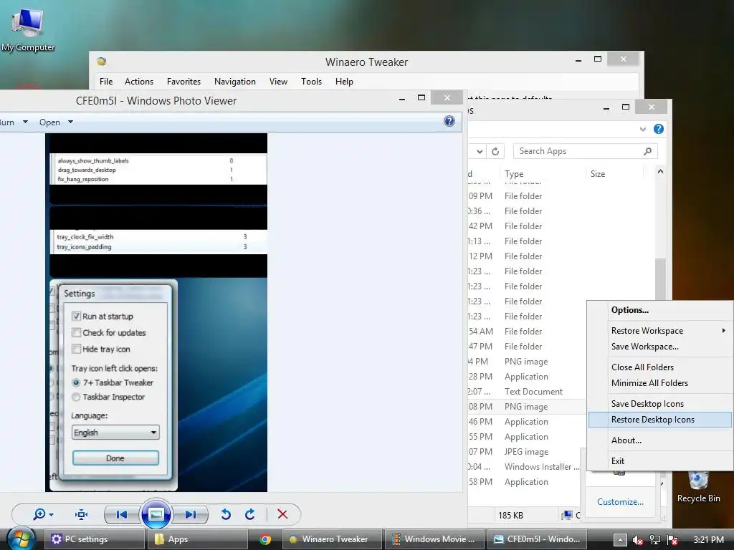Screen dimensions: 734x550
Task: Open Recycle Bin desktop icon
Action: 698,486
